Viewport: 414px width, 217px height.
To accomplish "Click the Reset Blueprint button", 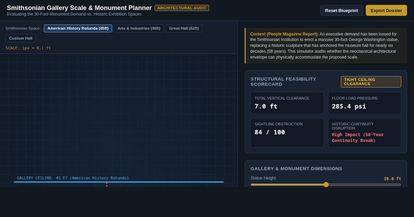I will [x=341, y=10].
